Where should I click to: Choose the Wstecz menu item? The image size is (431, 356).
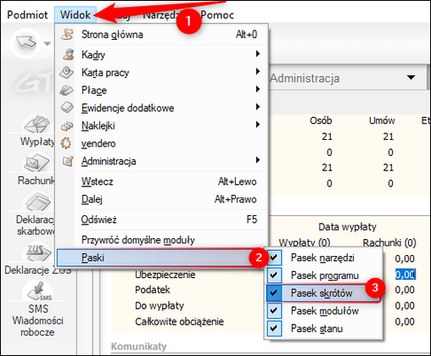[x=162, y=181]
